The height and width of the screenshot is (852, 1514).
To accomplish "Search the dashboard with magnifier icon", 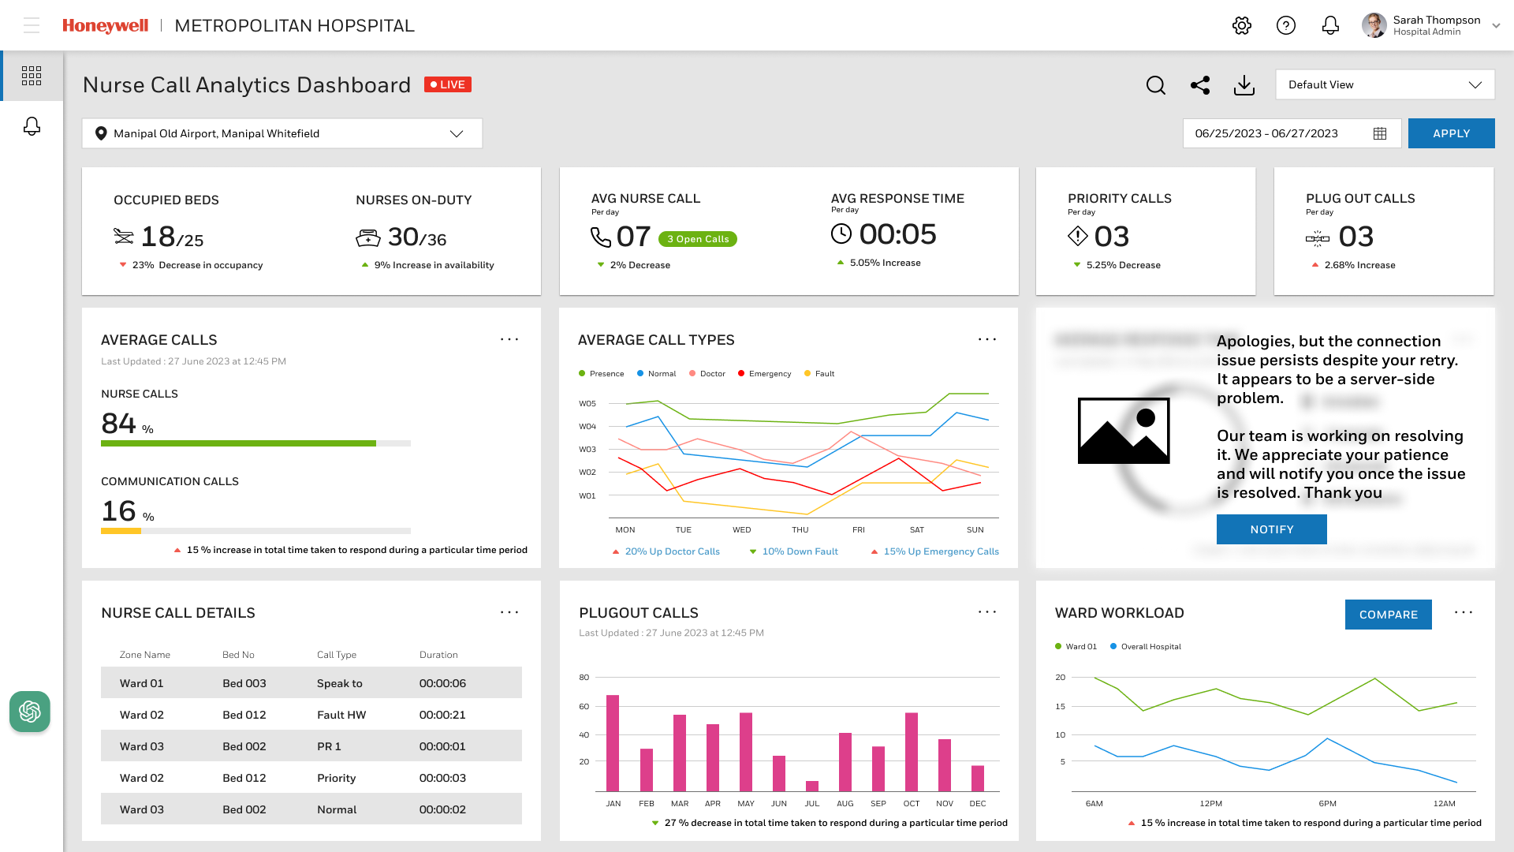I will [1156, 85].
